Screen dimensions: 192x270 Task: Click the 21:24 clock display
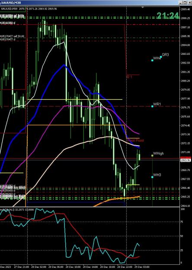click(x=167, y=16)
